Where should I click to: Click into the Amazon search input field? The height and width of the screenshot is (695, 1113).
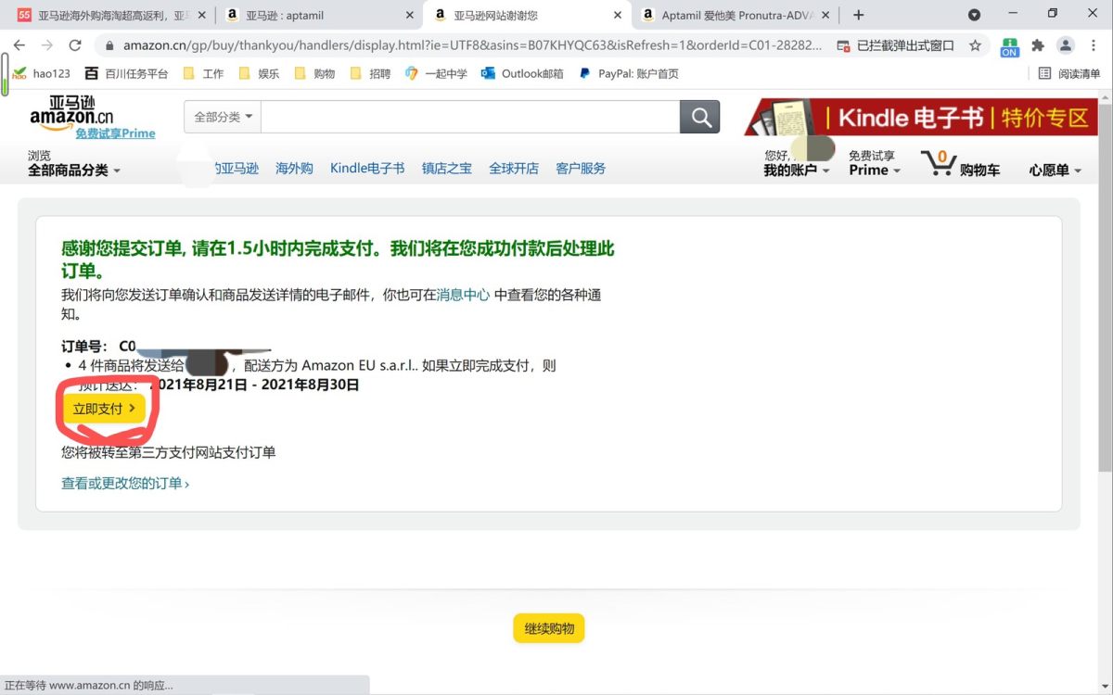pos(470,117)
